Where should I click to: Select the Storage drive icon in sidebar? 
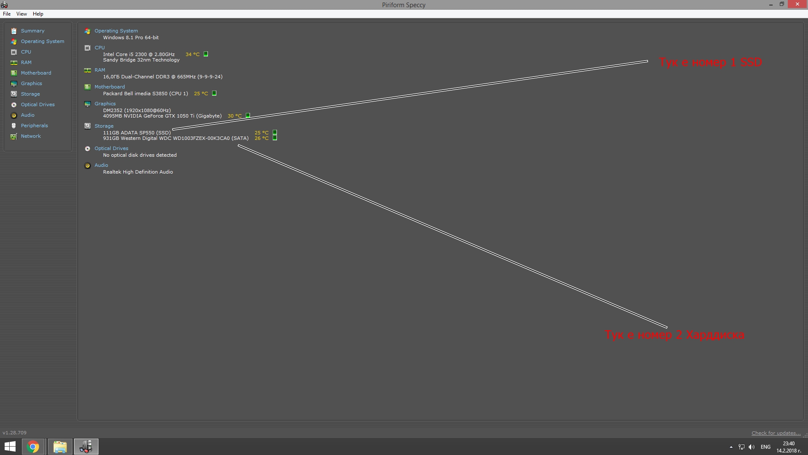pyautogui.click(x=14, y=94)
